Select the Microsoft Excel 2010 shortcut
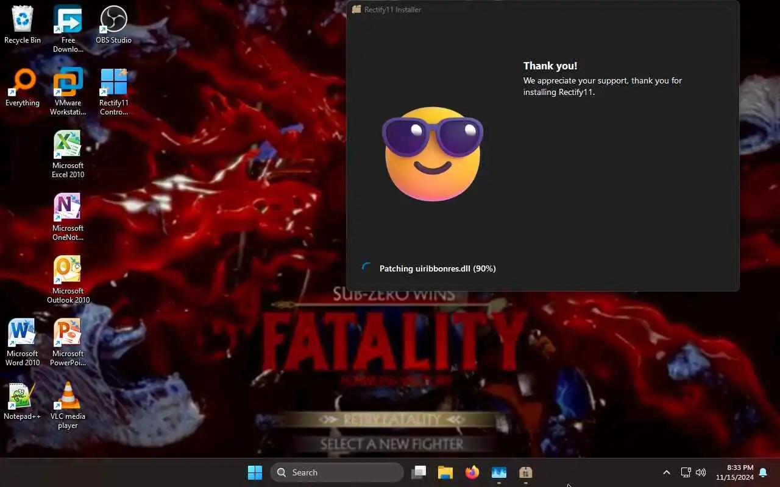This screenshot has height=487, width=780. pyautogui.click(x=68, y=155)
